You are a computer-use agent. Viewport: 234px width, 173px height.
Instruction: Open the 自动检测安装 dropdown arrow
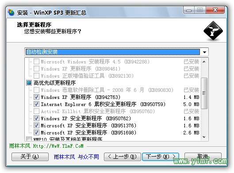[x=204, y=52]
